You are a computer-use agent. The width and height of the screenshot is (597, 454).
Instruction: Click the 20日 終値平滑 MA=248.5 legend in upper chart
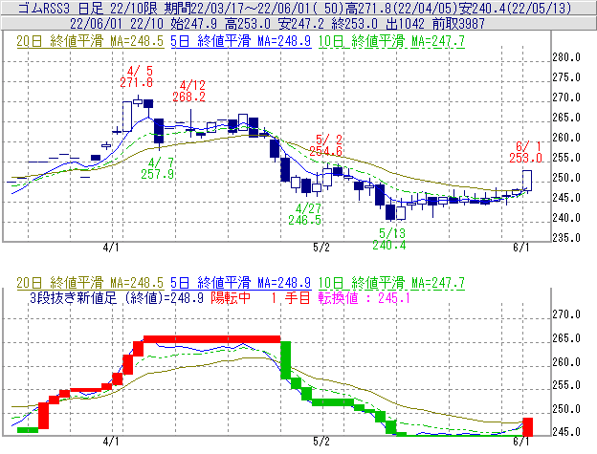pyautogui.click(x=90, y=41)
